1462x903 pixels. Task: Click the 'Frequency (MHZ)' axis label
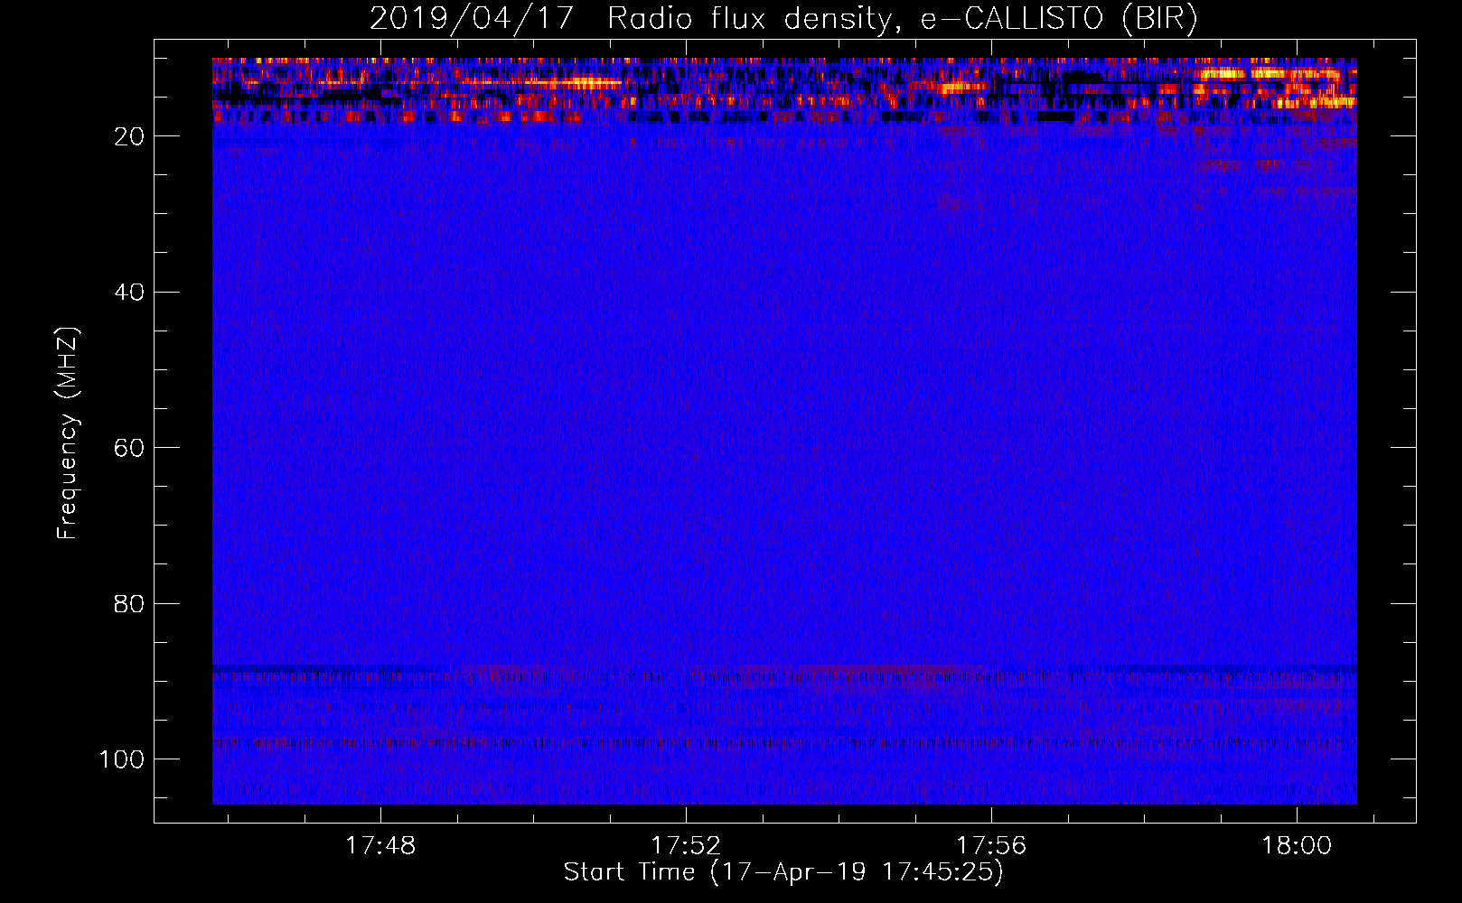pyautogui.click(x=68, y=433)
